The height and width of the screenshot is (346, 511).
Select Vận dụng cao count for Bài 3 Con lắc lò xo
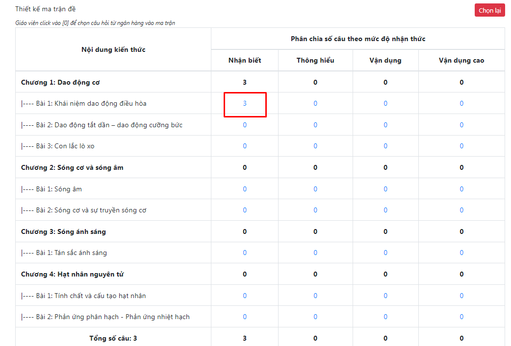click(461, 146)
